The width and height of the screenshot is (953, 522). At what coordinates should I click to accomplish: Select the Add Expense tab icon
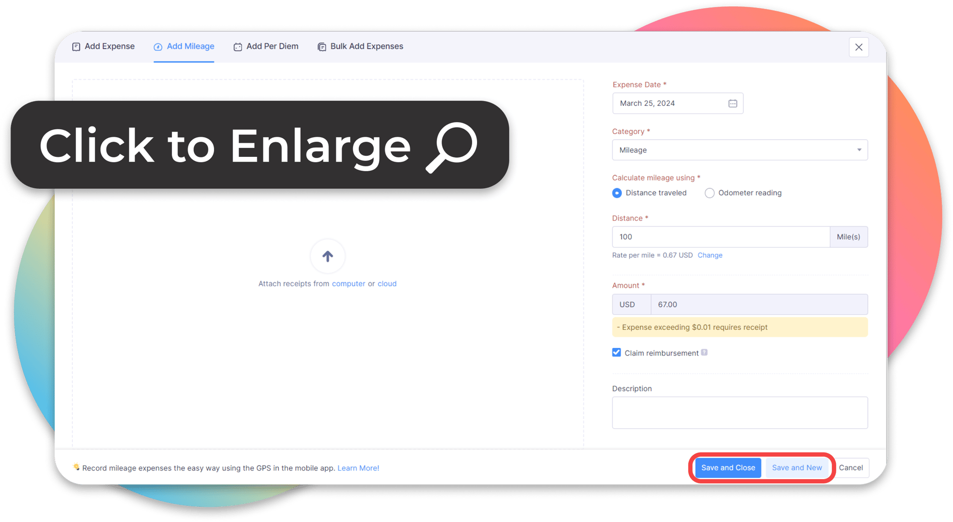77,46
